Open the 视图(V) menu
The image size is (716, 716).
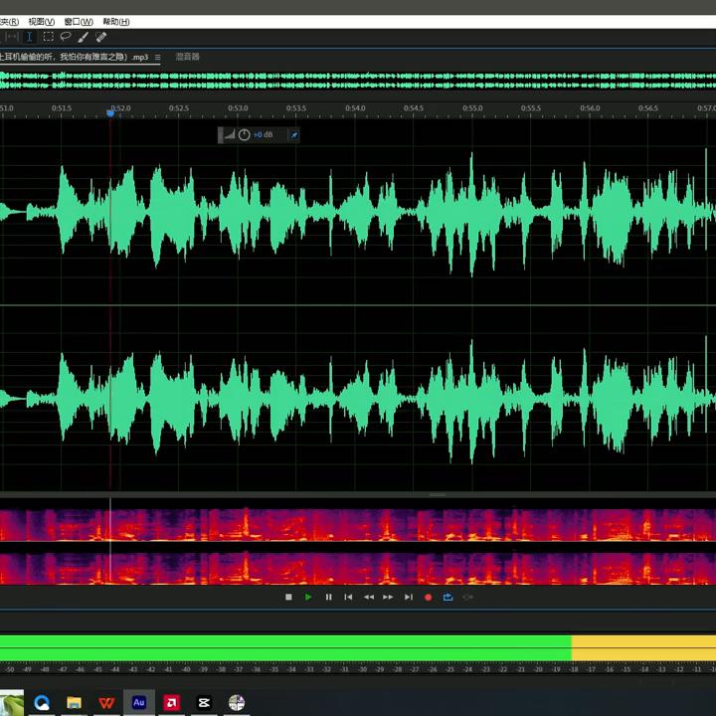42,21
